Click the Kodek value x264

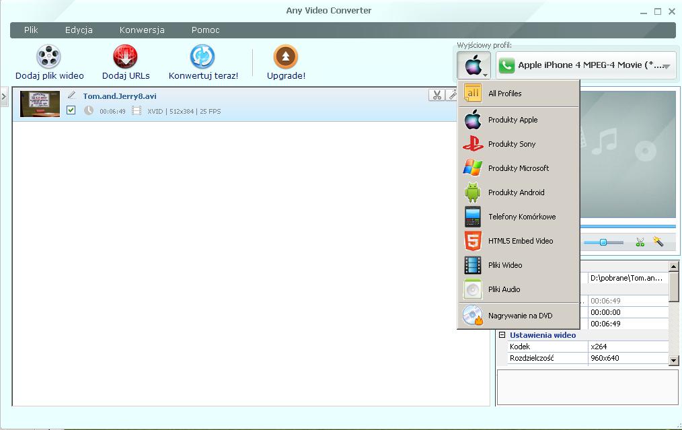[628, 347]
